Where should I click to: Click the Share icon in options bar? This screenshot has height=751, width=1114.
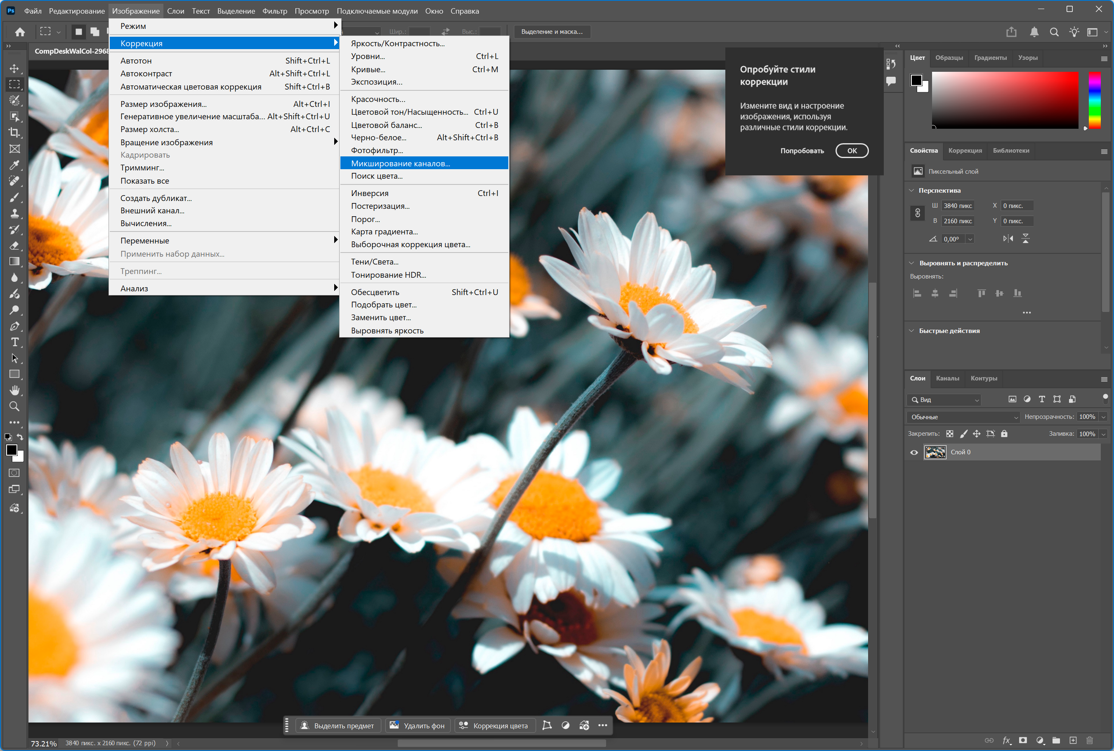pyautogui.click(x=1011, y=32)
